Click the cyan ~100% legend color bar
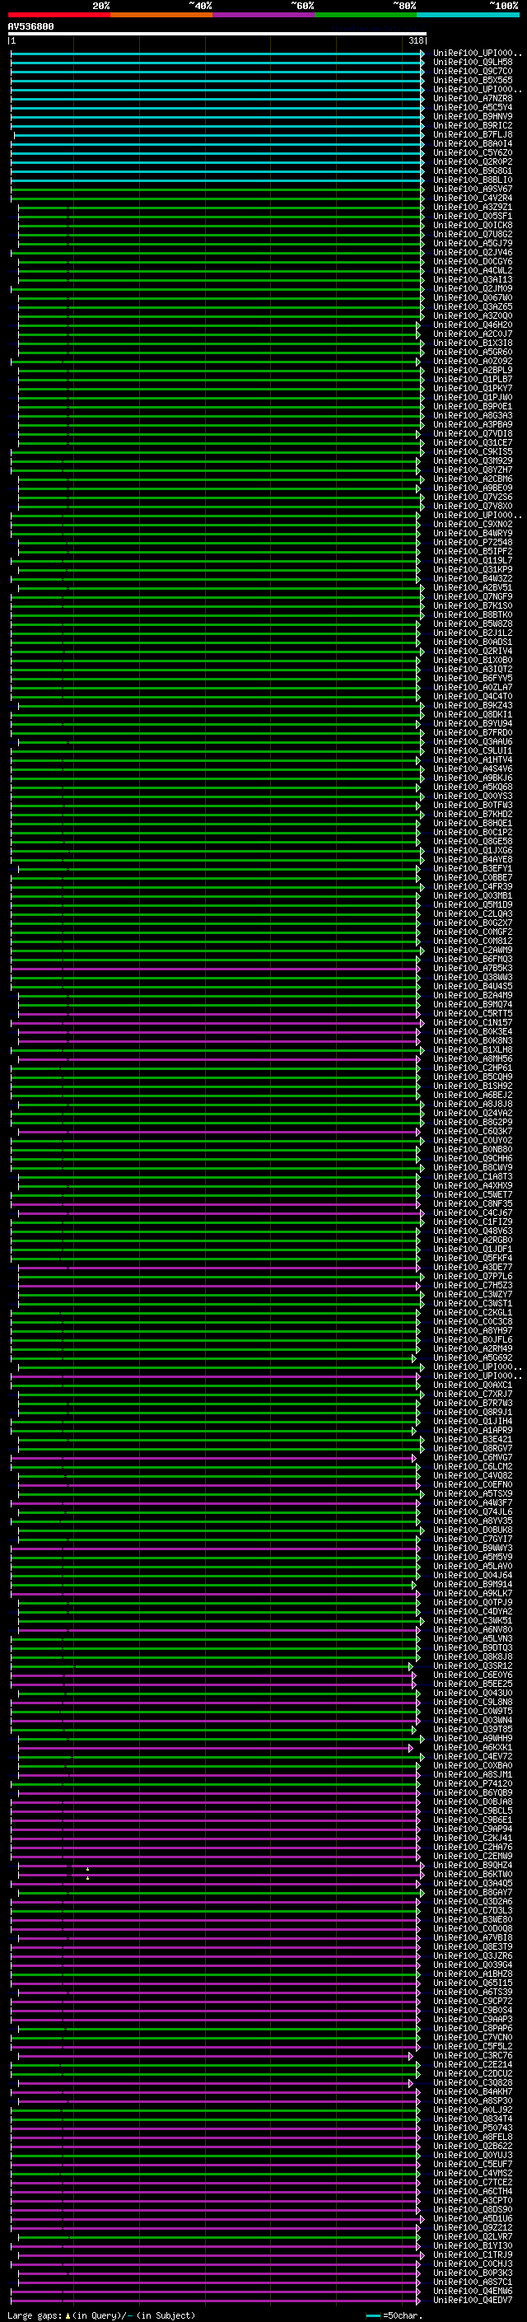The image size is (527, 2322). click(x=468, y=15)
